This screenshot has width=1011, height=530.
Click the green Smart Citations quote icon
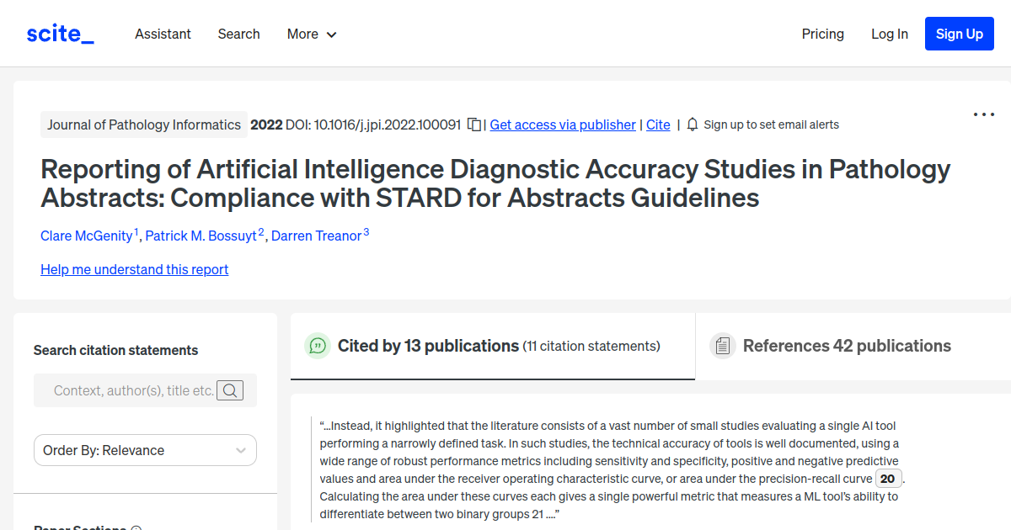click(x=317, y=346)
